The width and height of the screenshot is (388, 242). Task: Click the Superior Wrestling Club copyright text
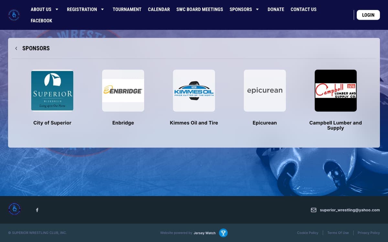click(38, 233)
